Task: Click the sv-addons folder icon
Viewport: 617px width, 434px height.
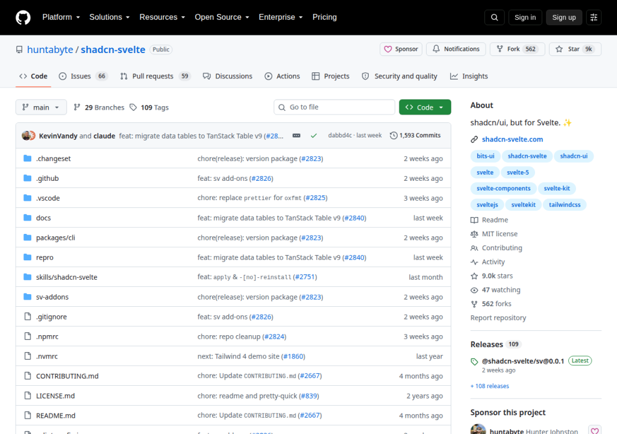Action: tap(28, 297)
